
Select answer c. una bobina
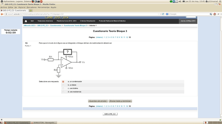click(63, 88)
